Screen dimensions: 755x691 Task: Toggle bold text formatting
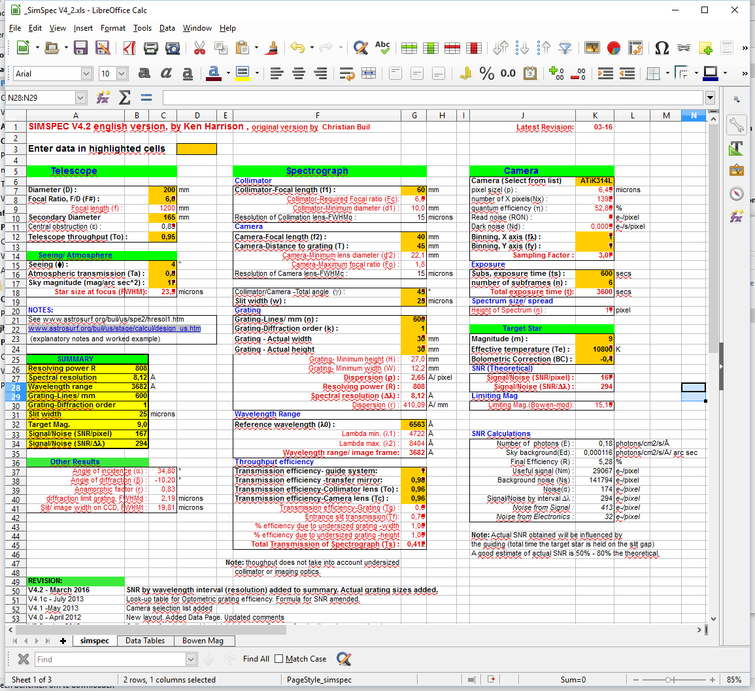click(x=144, y=73)
